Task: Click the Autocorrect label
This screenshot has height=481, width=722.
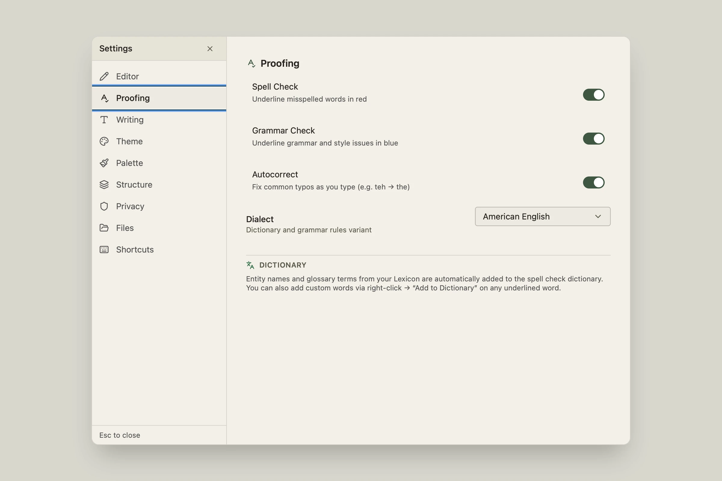Action: click(275, 175)
